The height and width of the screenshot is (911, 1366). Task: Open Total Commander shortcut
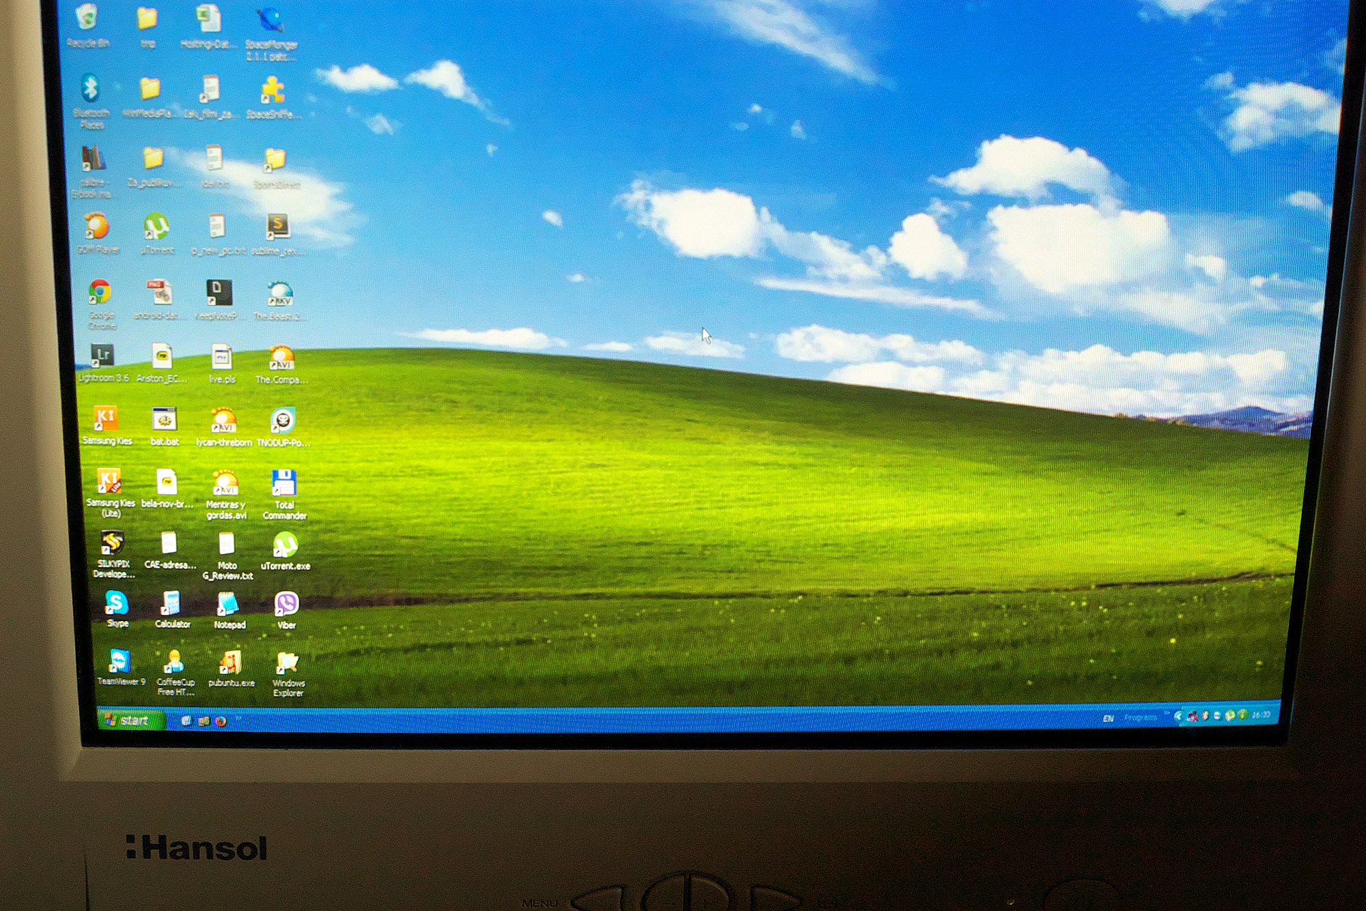(284, 495)
